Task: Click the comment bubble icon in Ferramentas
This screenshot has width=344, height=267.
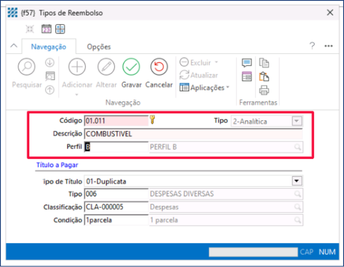Action: pyautogui.click(x=246, y=63)
